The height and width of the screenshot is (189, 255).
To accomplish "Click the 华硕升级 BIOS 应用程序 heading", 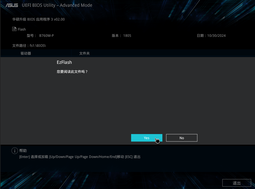I will 38,19.
